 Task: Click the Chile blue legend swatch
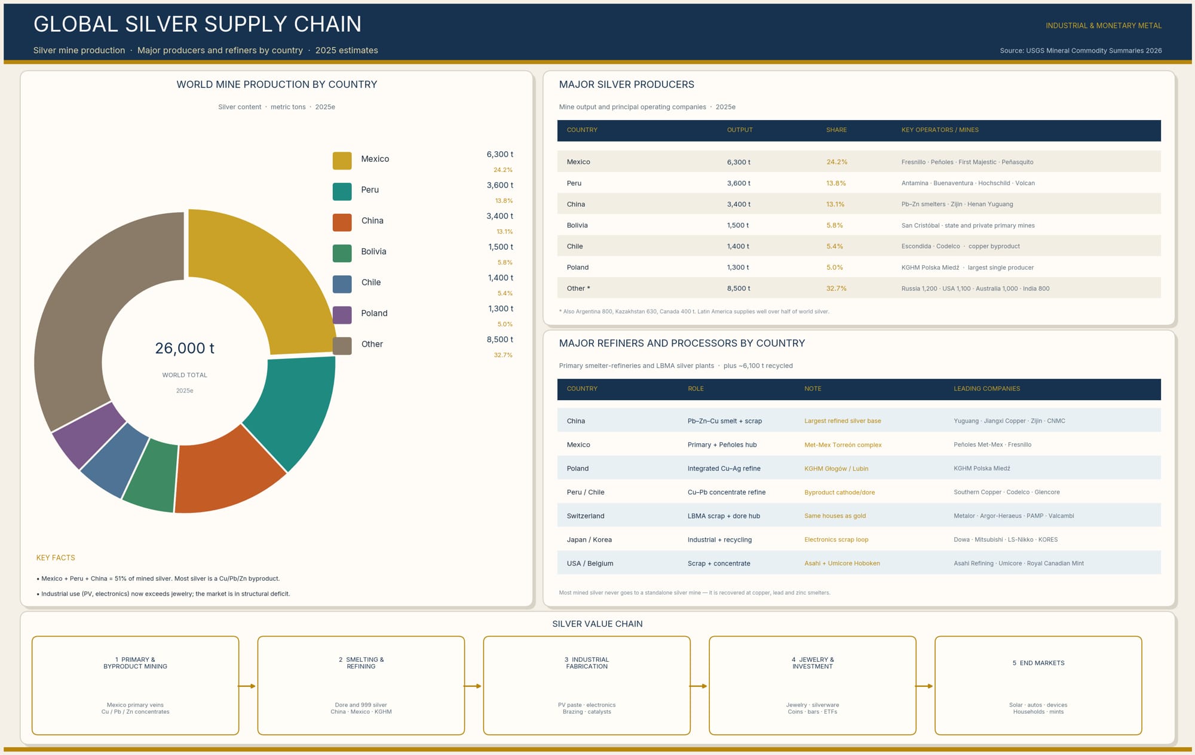click(342, 284)
